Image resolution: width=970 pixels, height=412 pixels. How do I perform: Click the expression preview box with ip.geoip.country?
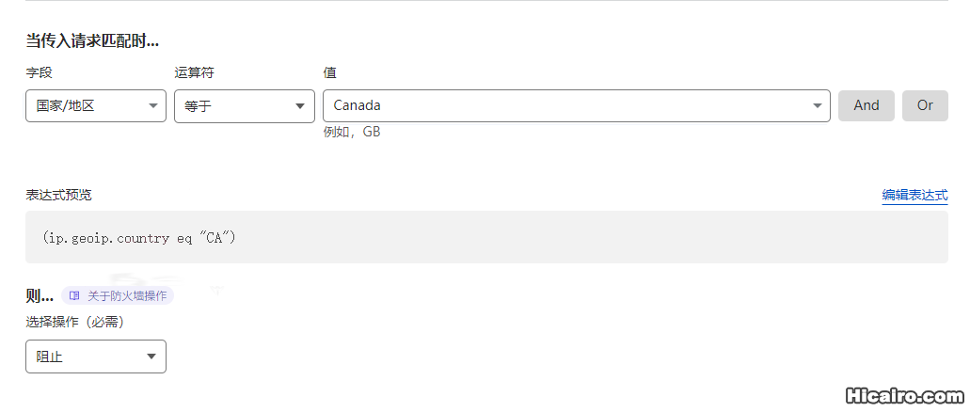click(x=486, y=237)
